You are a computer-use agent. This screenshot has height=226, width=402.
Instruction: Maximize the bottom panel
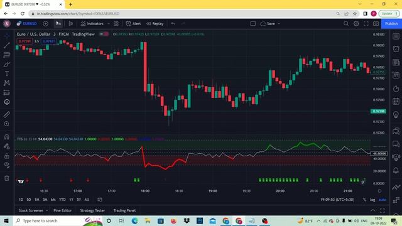(x=383, y=210)
